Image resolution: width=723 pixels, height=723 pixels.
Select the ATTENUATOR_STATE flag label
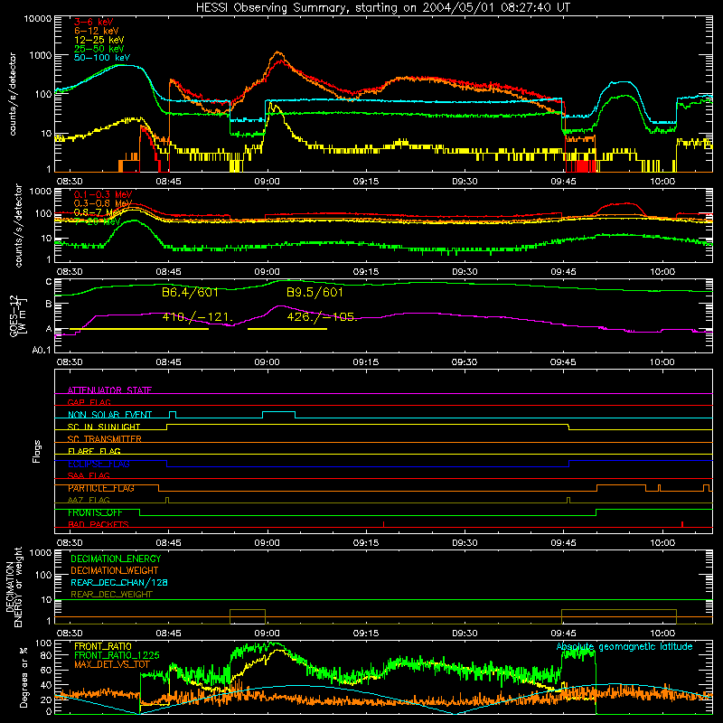click(109, 390)
